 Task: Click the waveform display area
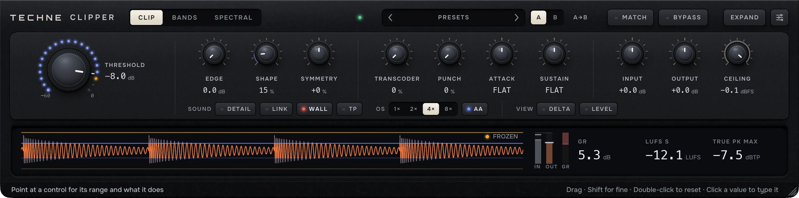pyautogui.click(x=272, y=151)
